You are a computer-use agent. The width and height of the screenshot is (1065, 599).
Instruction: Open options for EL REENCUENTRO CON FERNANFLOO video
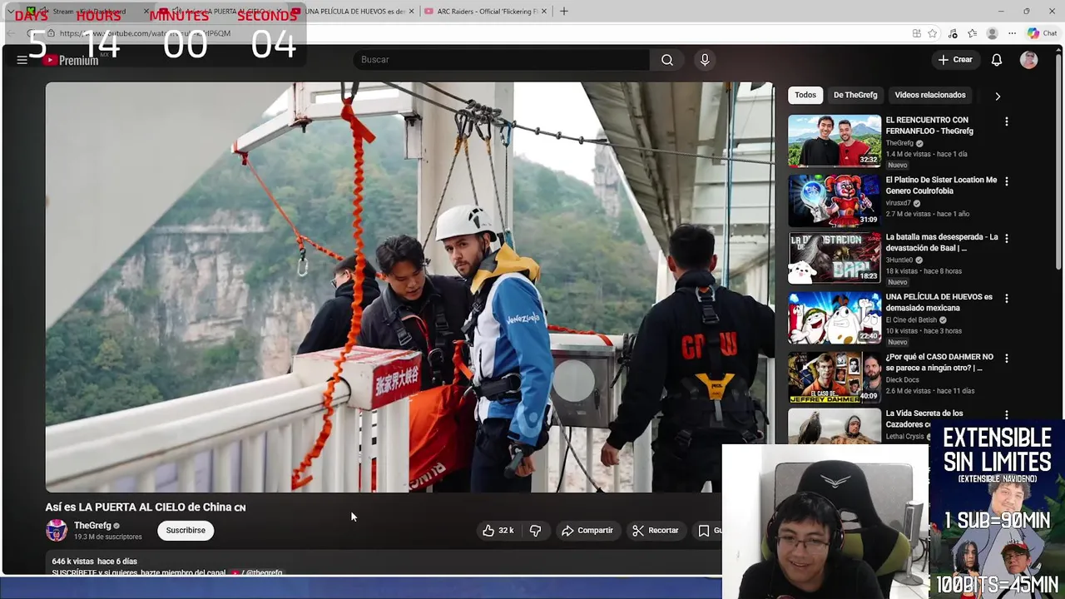click(x=1007, y=121)
